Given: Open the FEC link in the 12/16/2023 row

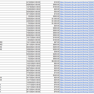Looking at the screenshot, I should 77,7.
